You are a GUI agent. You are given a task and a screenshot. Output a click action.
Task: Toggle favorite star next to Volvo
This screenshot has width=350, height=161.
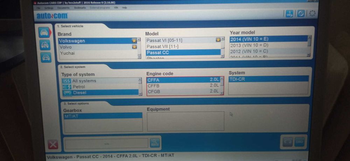[134, 47]
